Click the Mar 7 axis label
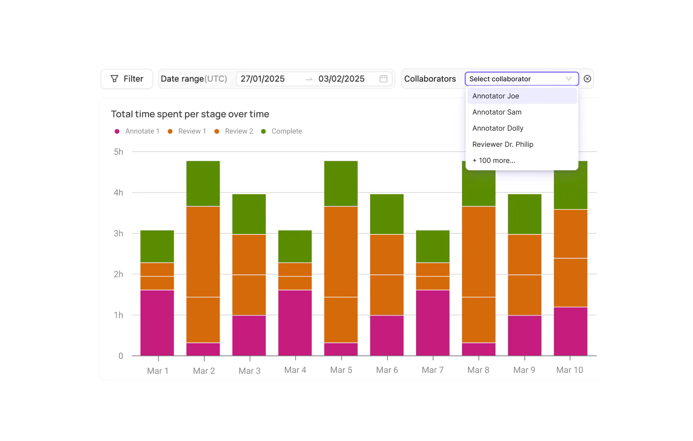Screen dimensions: 693x441 [433, 370]
